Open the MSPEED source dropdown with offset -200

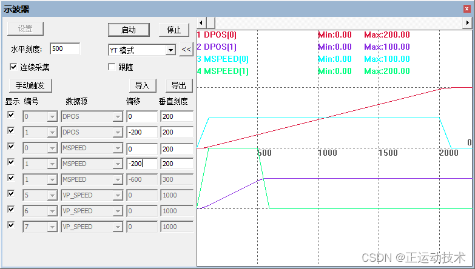click(117, 164)
